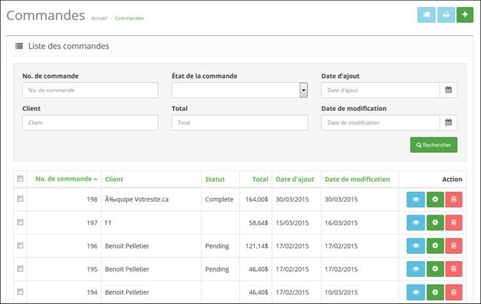This screenshot has width=481, height=304.
Task: Focus the Client filter text field
Action: [90, 123]
